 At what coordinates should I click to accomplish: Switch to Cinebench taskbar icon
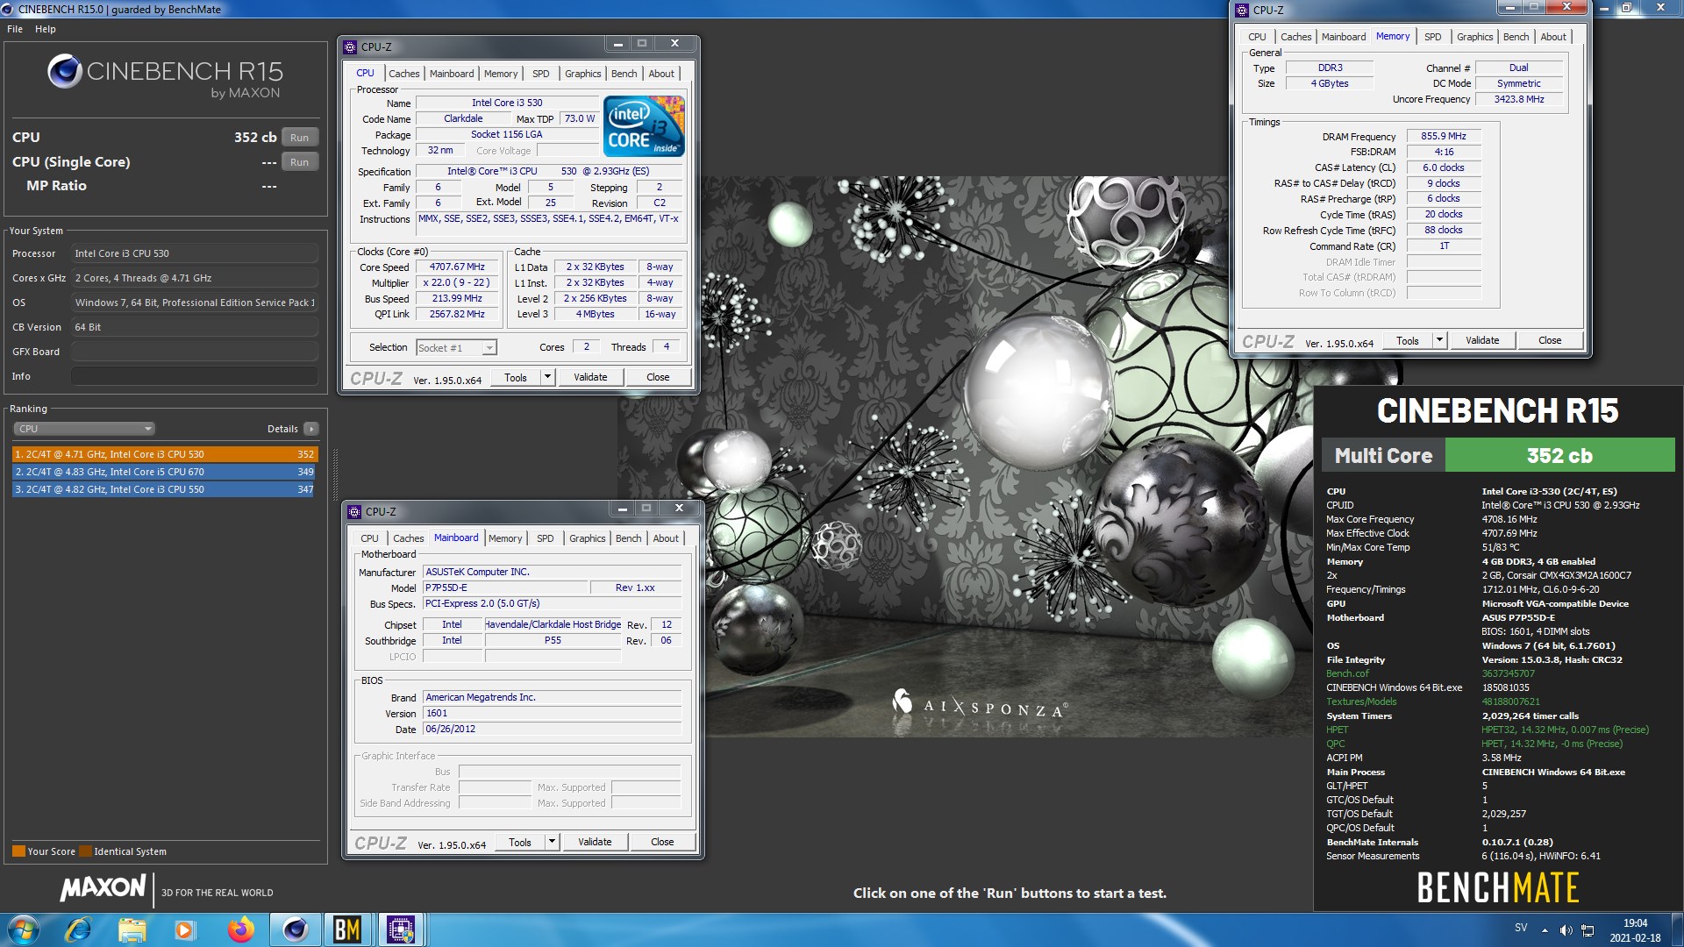pos(295,929)
